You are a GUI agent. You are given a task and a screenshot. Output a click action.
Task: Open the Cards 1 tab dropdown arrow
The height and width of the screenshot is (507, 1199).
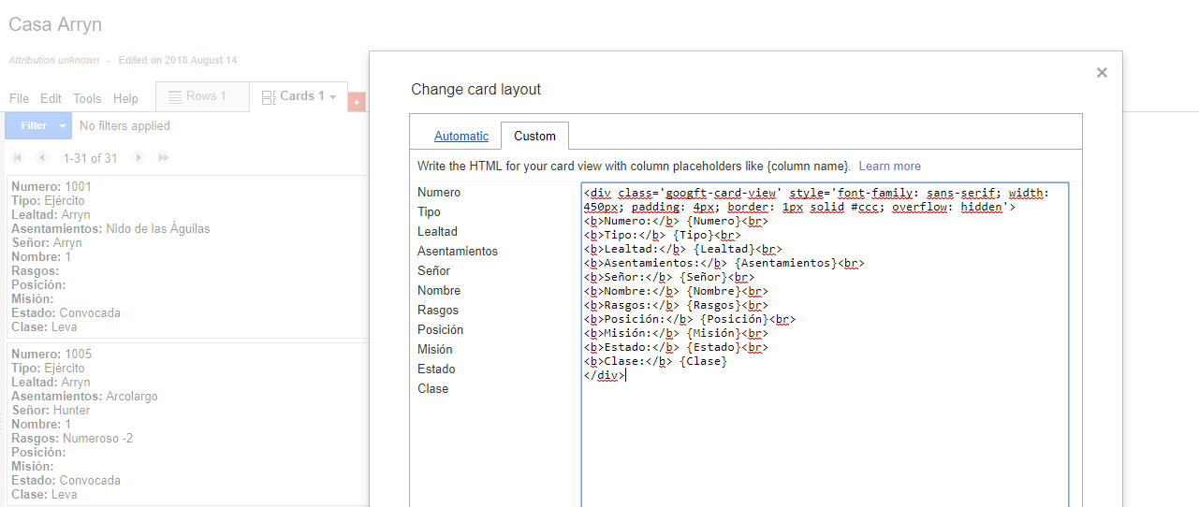pos(333,97)
